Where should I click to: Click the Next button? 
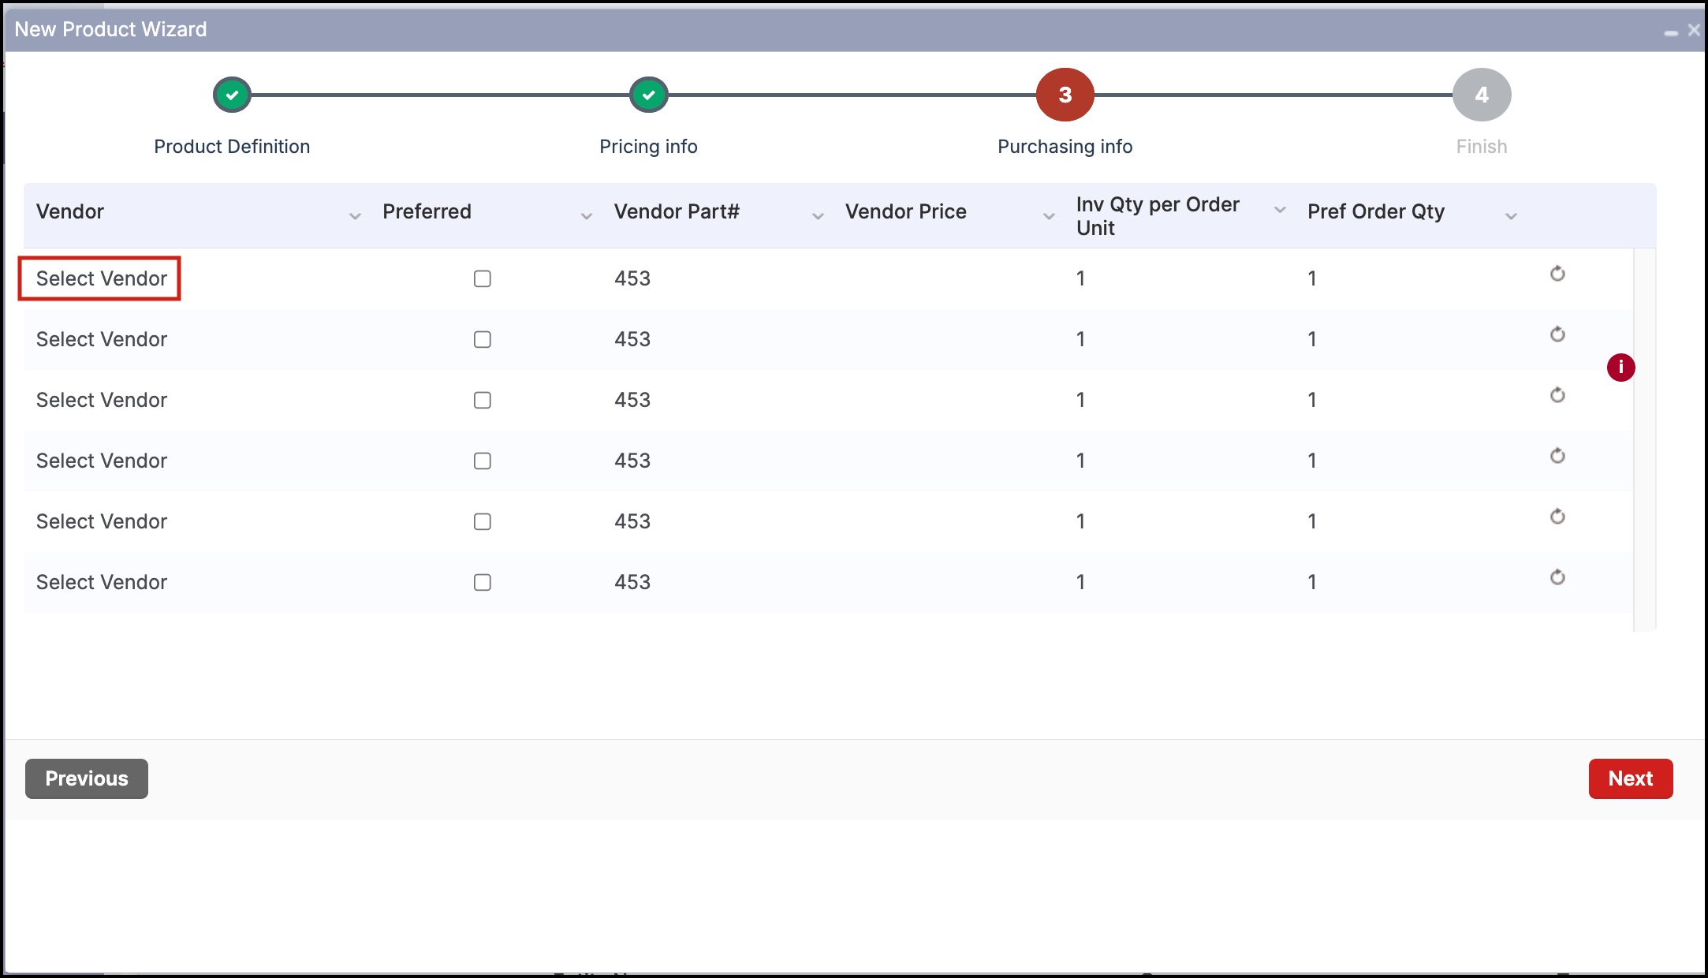(1631, 778)
